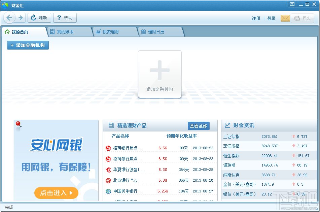Image resolution: width=320 pixels, height=212 pixels.
Task: Click the yellow mail envelope icon
Action: pyautogui.click(x=285, y=18)
